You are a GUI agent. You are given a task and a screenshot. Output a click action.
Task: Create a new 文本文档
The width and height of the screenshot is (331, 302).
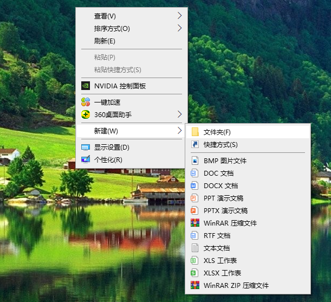click(248, 248)
